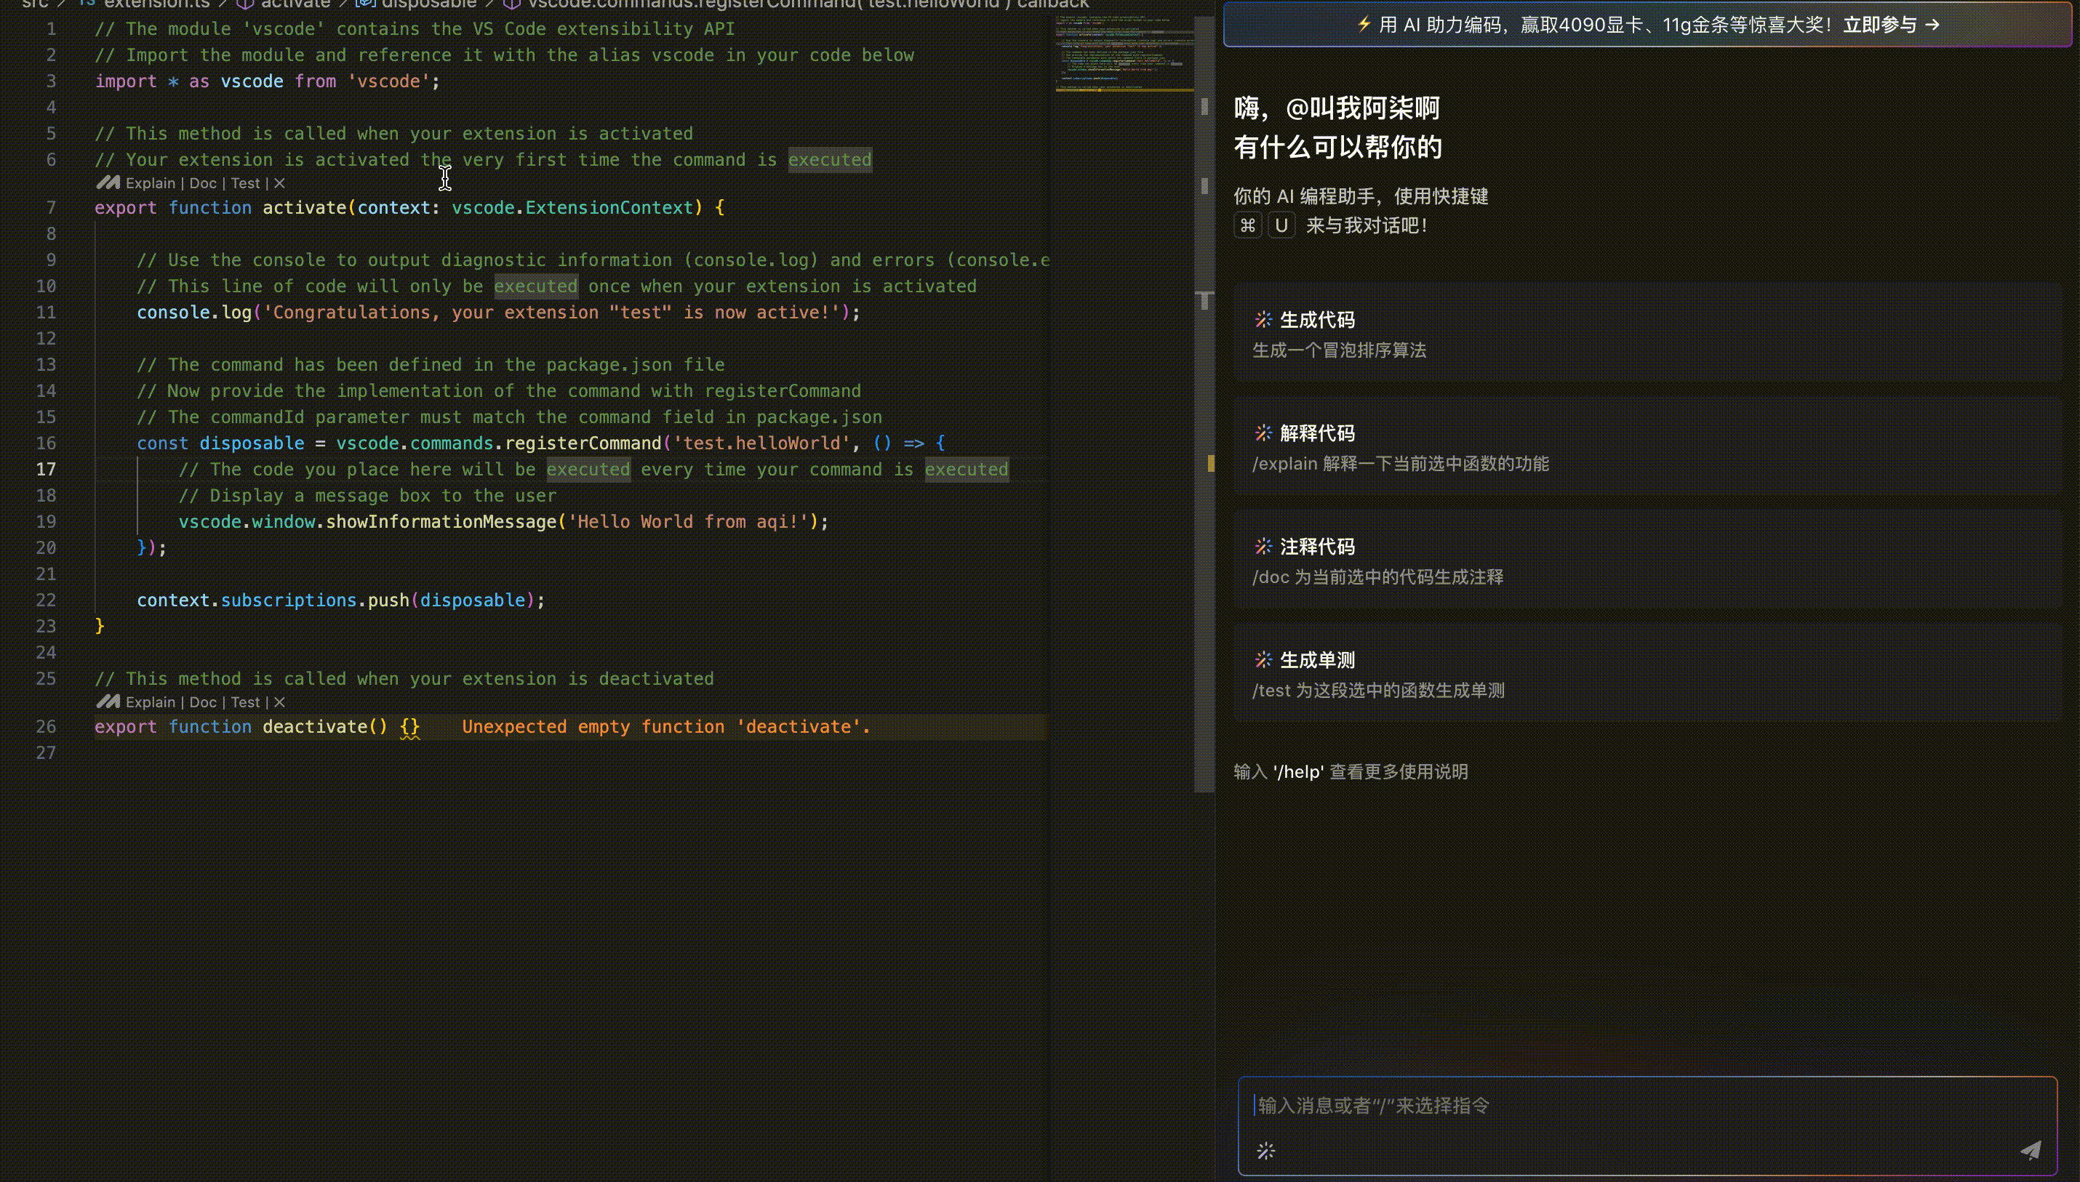Image resolution: width=2080 pixels, height=1182 pixels.
Task: Dismiss codelens with X above activate function
Action: tap(279, 183)
